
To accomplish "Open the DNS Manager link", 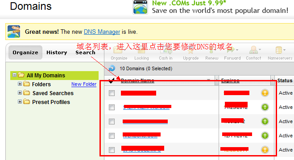I will click(x=102, y=32).
